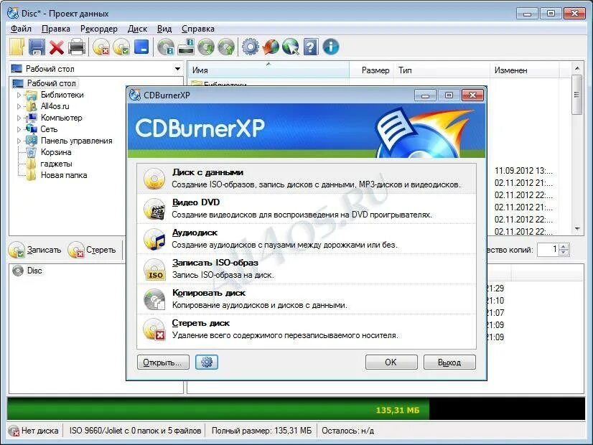
Task: Select the ISO disc icon
Action: tap(154, 269)
